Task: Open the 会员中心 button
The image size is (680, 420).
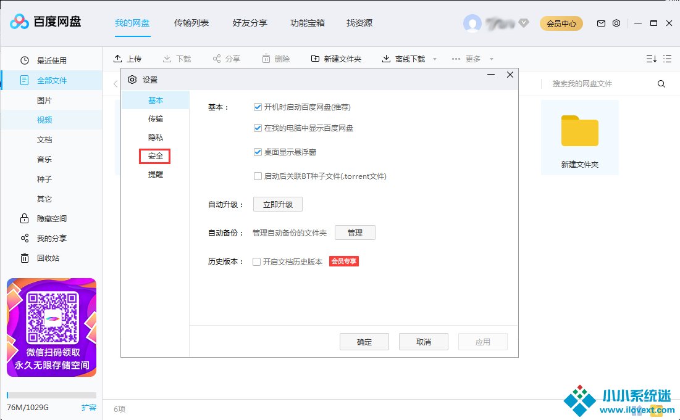Action: [x=561, y=23]
